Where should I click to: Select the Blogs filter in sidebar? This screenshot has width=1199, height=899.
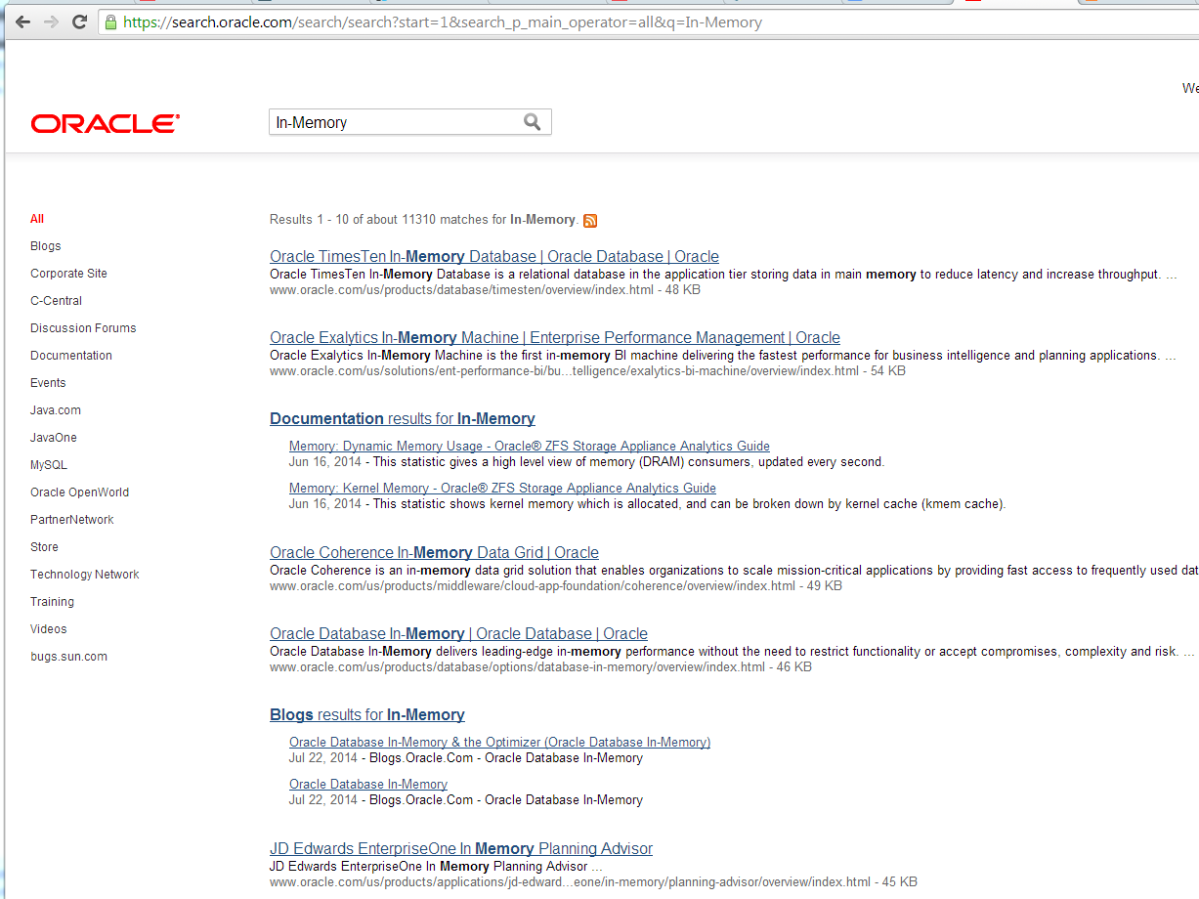(46, 246)
